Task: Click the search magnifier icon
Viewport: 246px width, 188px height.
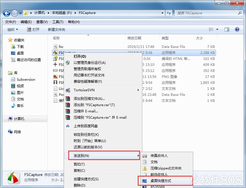Action: click(240, 13)
